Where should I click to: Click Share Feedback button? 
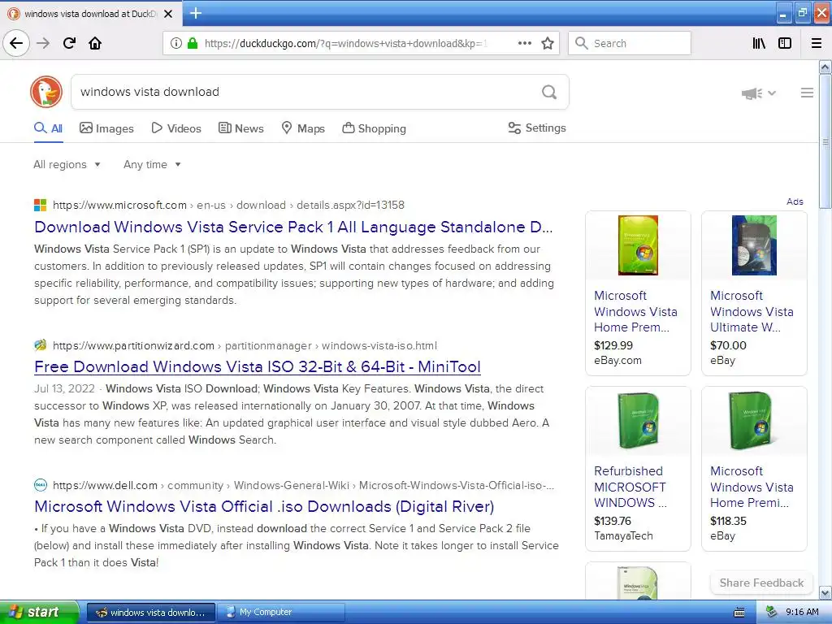(x=761, y=583)
